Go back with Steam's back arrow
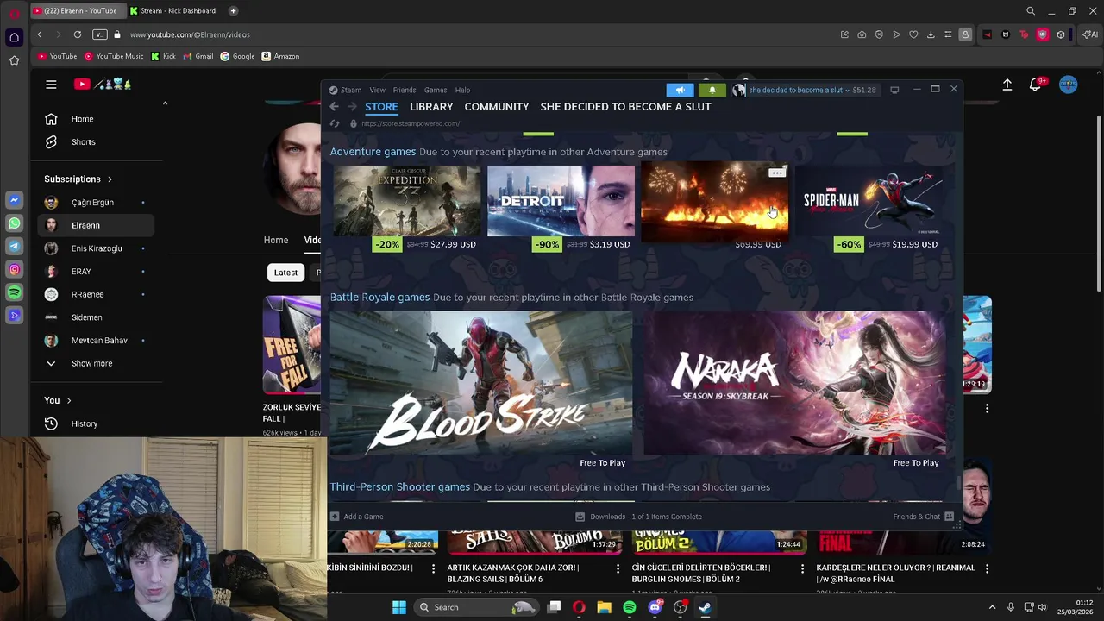Viewport: 1104px width, 621px height. (x=334, y=107)
